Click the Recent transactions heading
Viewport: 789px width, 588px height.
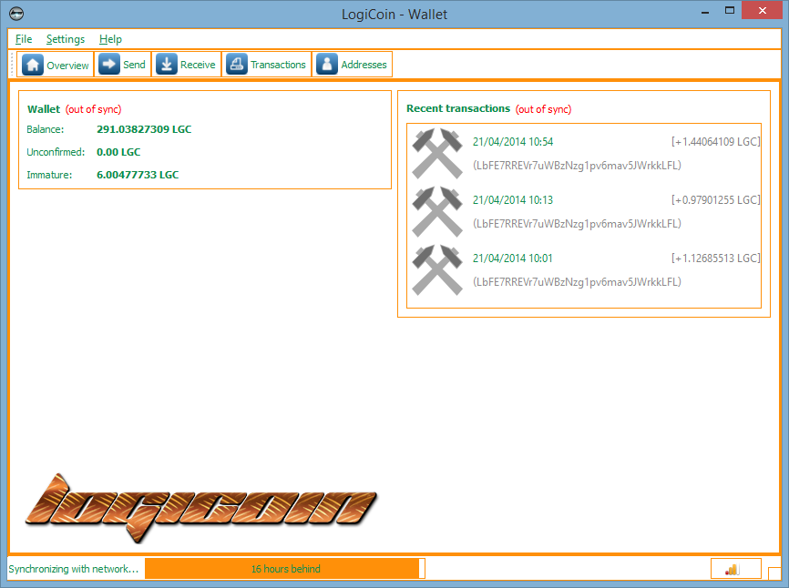[x=458, y=108]
